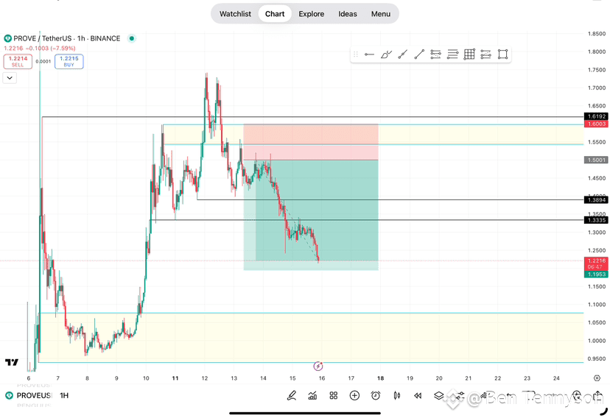This screenshot has height=418, width=610.
Task: Open the indicators chart icon
Action: click(312, 395)
